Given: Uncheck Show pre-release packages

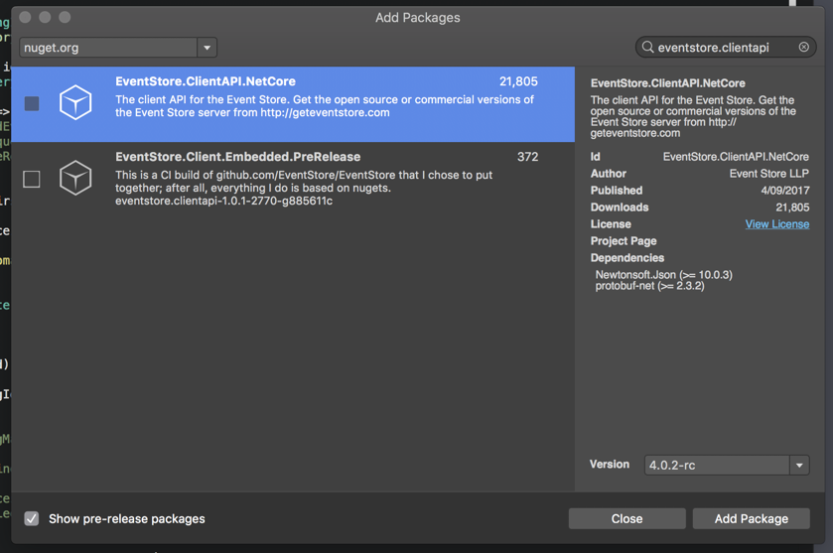Looking at the screenshot, I should (x=32, y=518).
